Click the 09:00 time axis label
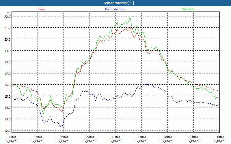The image size is (231, 144). pos(90,137)
